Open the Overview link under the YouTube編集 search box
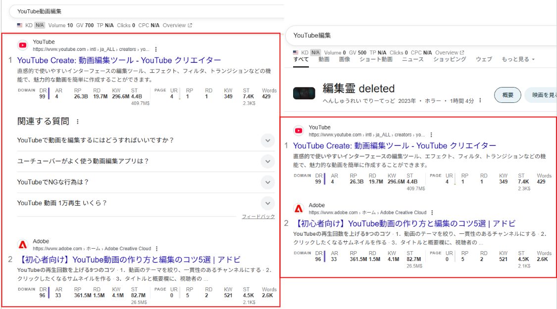 450,52
